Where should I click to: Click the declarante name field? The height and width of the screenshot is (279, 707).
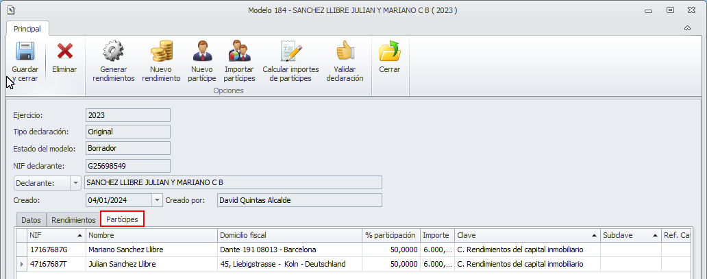click(233, 183)
